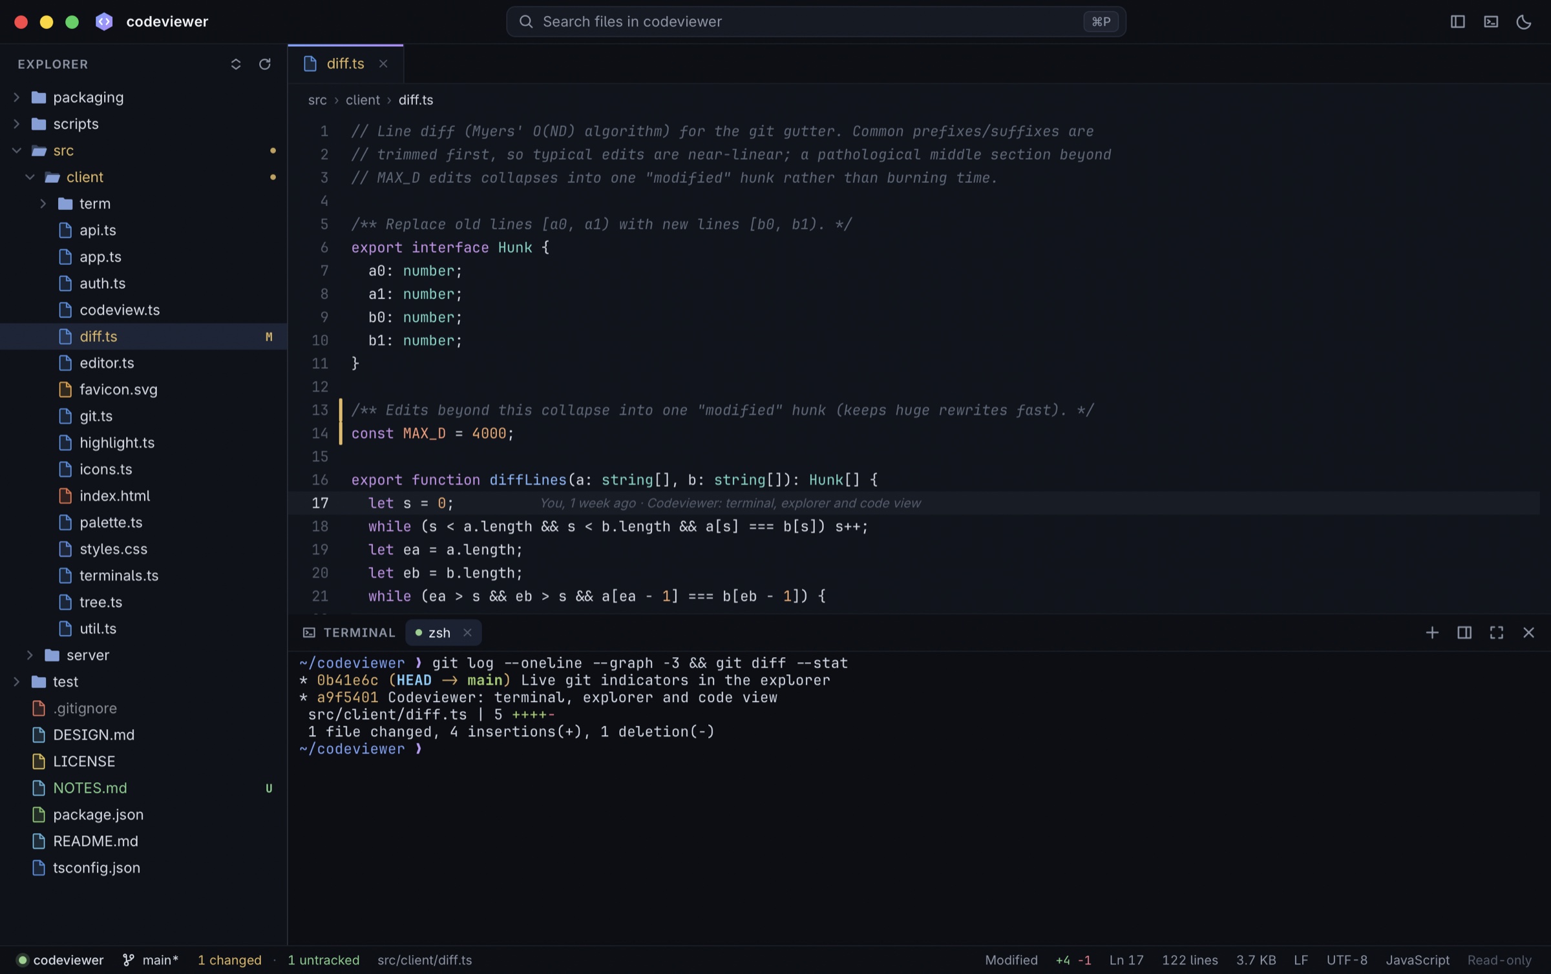
Task: Open package.json file icon
Action: point(39,814)
